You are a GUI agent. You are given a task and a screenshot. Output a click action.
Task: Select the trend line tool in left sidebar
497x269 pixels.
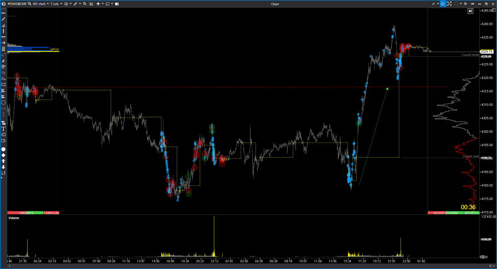tap(3, 19)
